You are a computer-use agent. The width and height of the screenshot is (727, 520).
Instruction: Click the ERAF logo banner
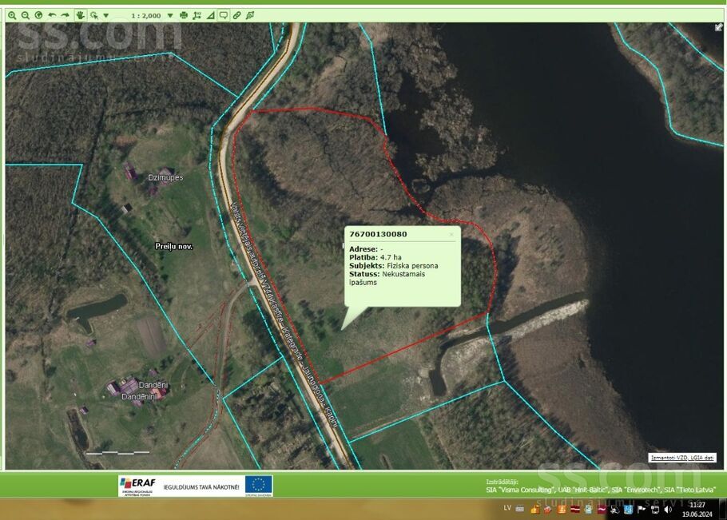pyautogui.click(x=137, y=484)
